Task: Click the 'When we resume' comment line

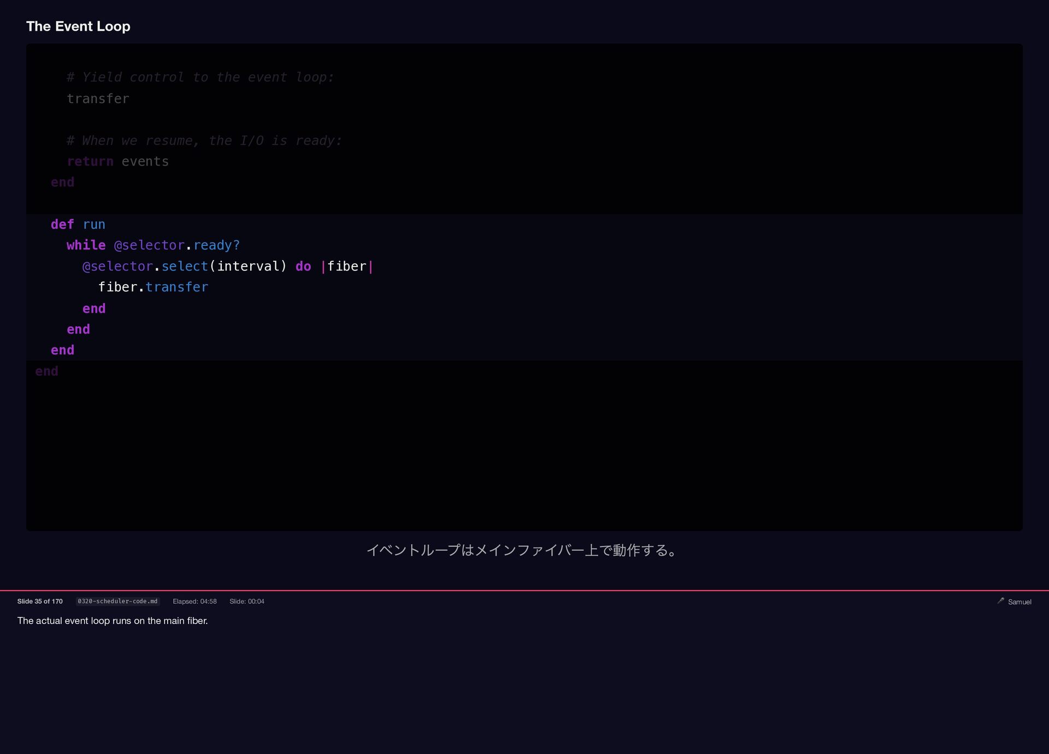Action: click(204, 141)
